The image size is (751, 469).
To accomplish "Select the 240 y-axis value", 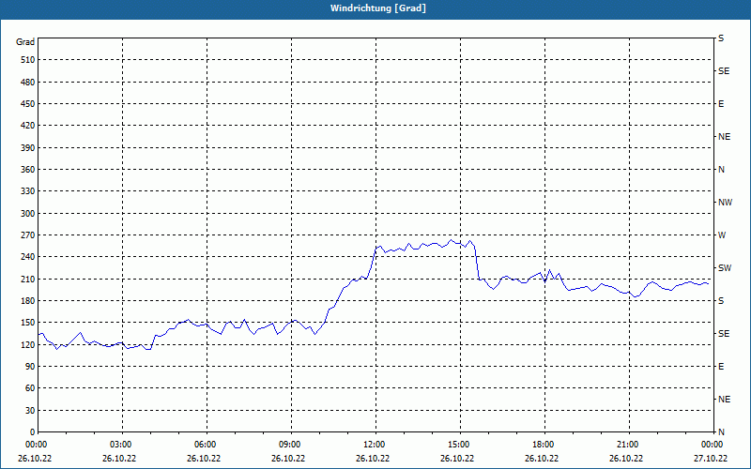I will (28, 257).
